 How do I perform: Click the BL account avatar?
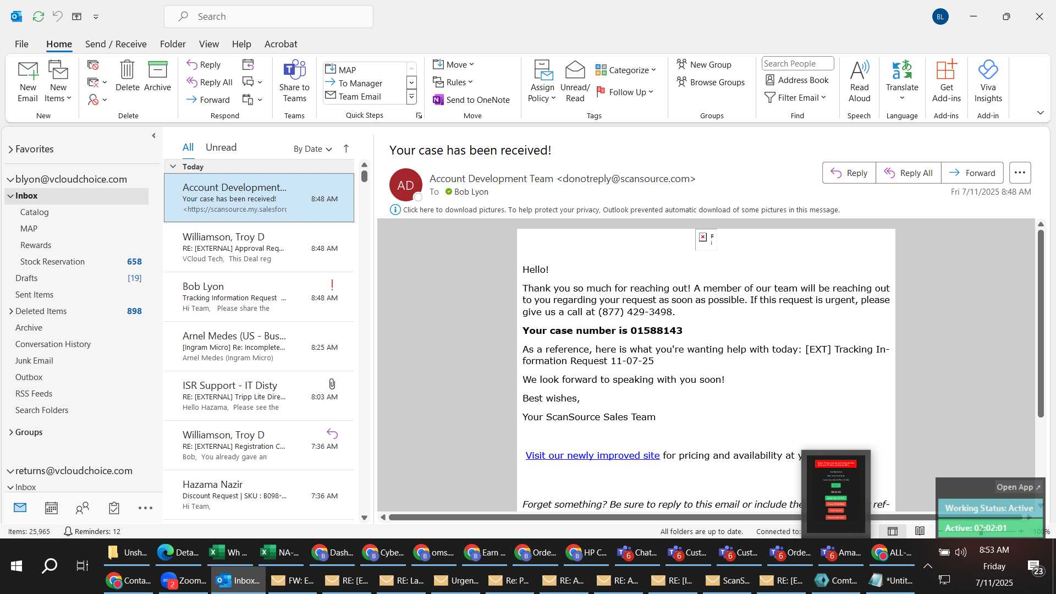940,16
